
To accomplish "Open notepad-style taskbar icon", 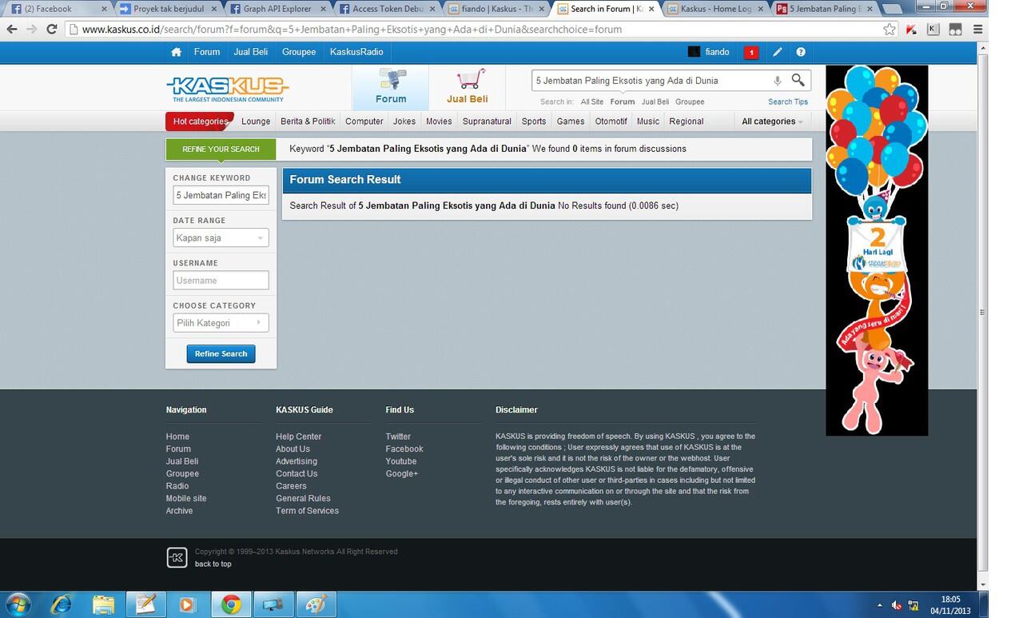I will 145,604.
